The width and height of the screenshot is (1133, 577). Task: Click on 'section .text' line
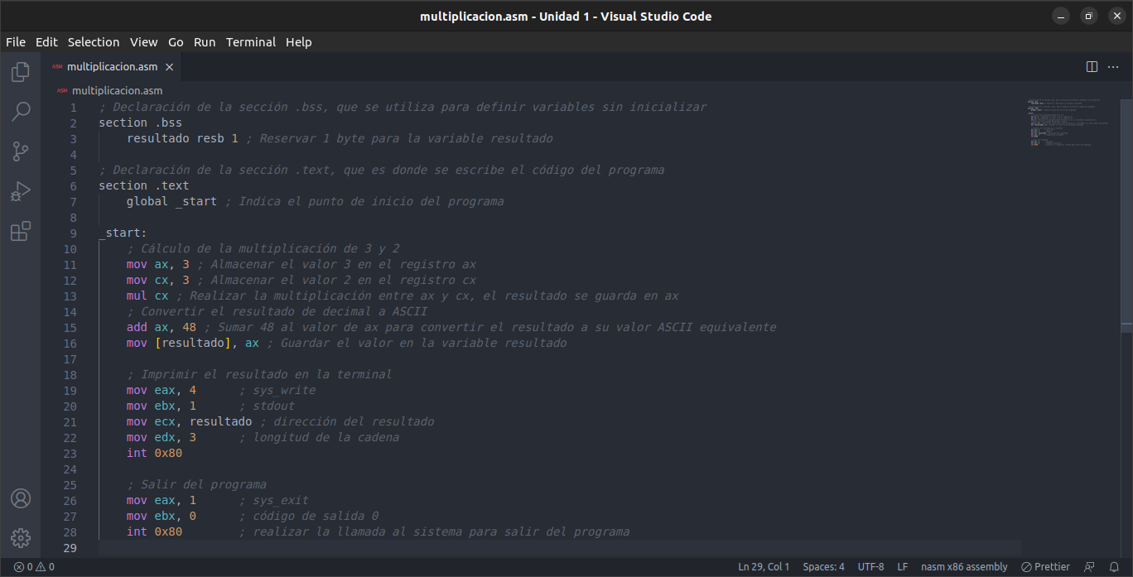point(144,186)
